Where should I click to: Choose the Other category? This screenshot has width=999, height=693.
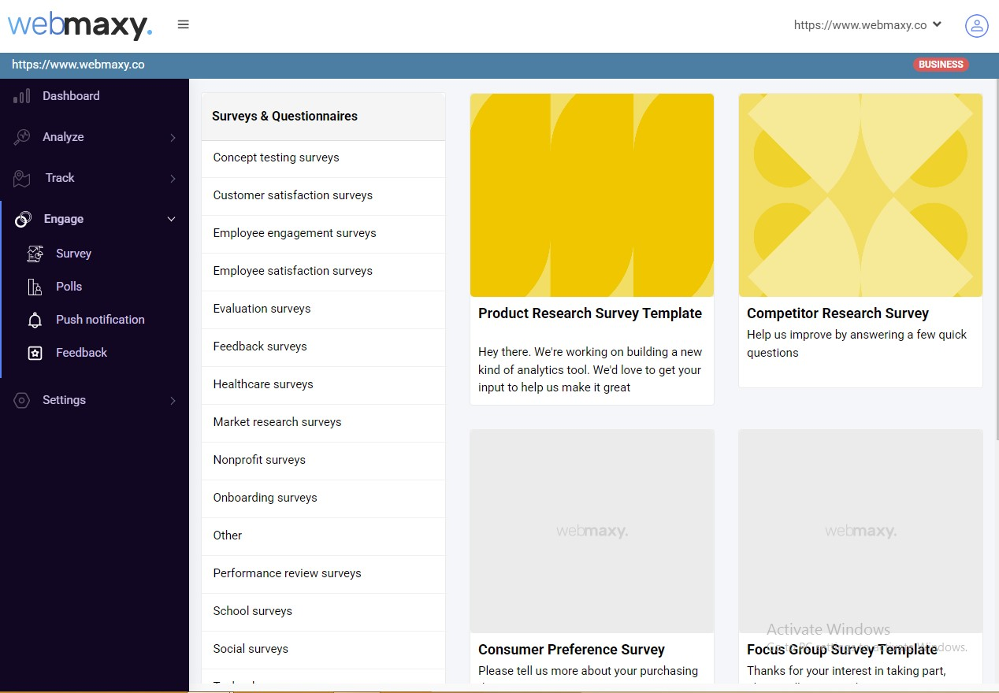click(323, 536)
